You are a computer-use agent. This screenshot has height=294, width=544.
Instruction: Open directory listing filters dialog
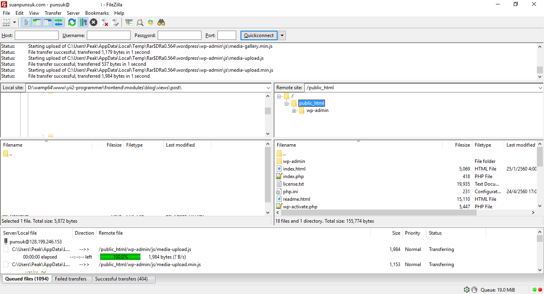(x=129, y=22)
